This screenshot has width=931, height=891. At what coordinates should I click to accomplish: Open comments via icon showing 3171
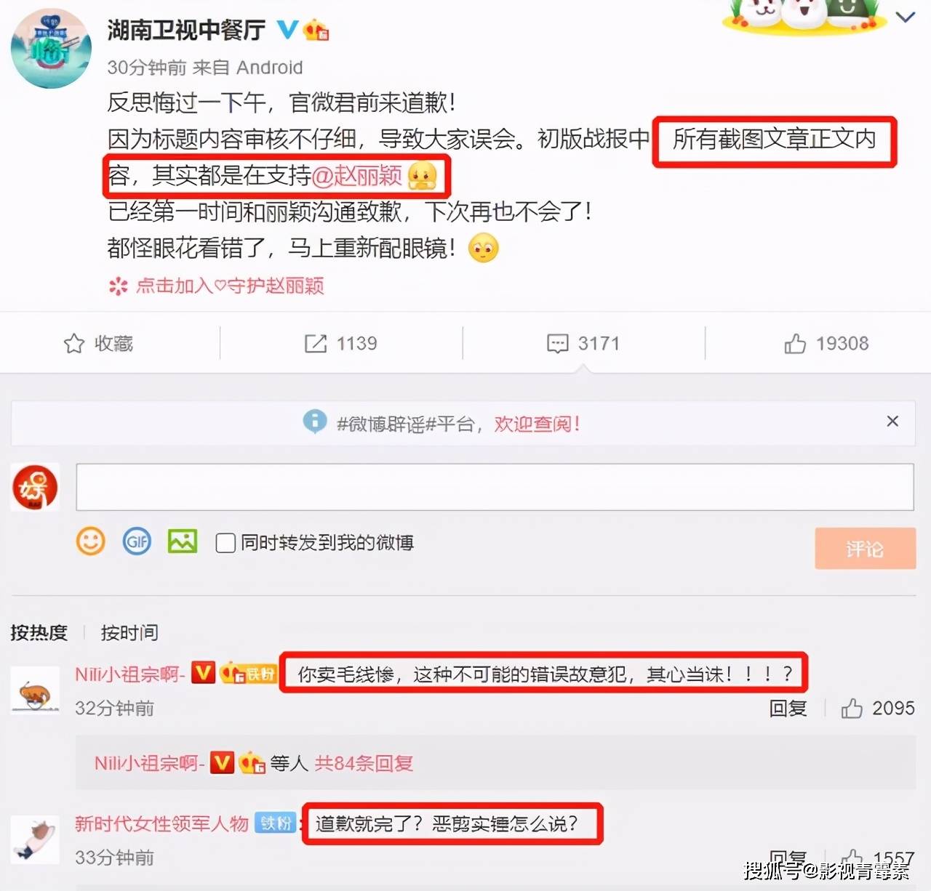click(558, 344)
